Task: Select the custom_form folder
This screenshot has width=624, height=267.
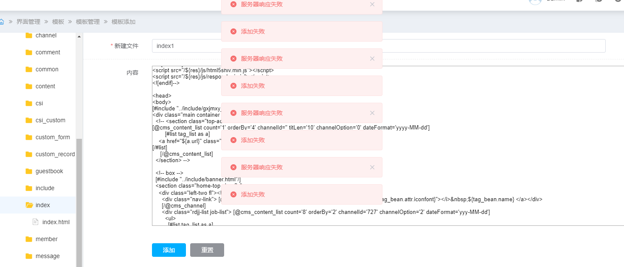Action: click(x=53, y=137)
